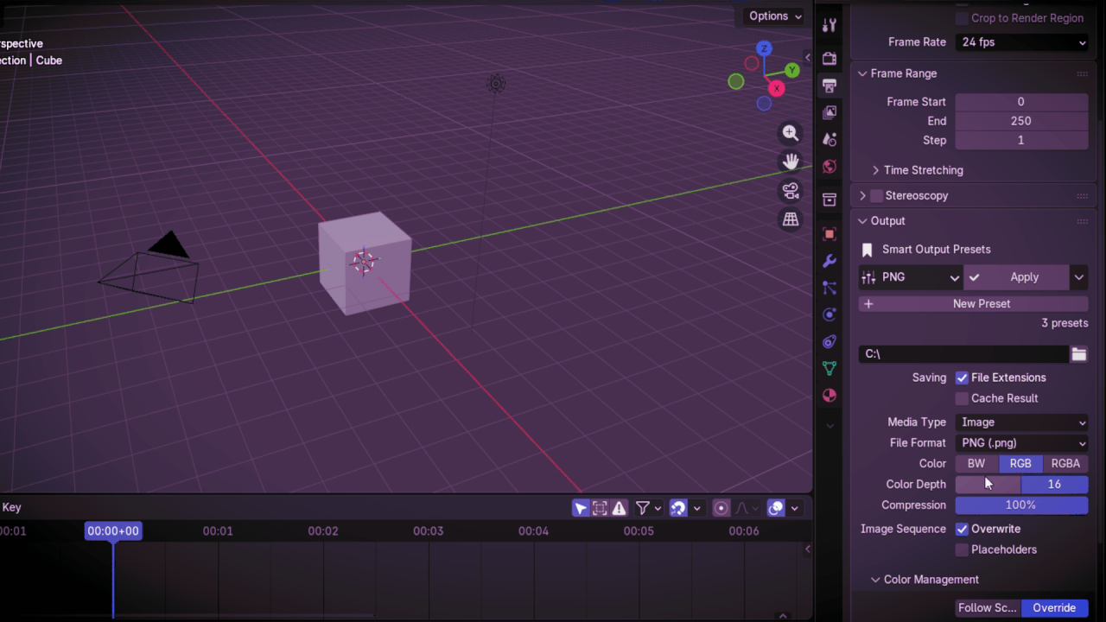Open the Collection properties tab
The width and height of the screenshot is (1106, 622).
click(829, 200)
